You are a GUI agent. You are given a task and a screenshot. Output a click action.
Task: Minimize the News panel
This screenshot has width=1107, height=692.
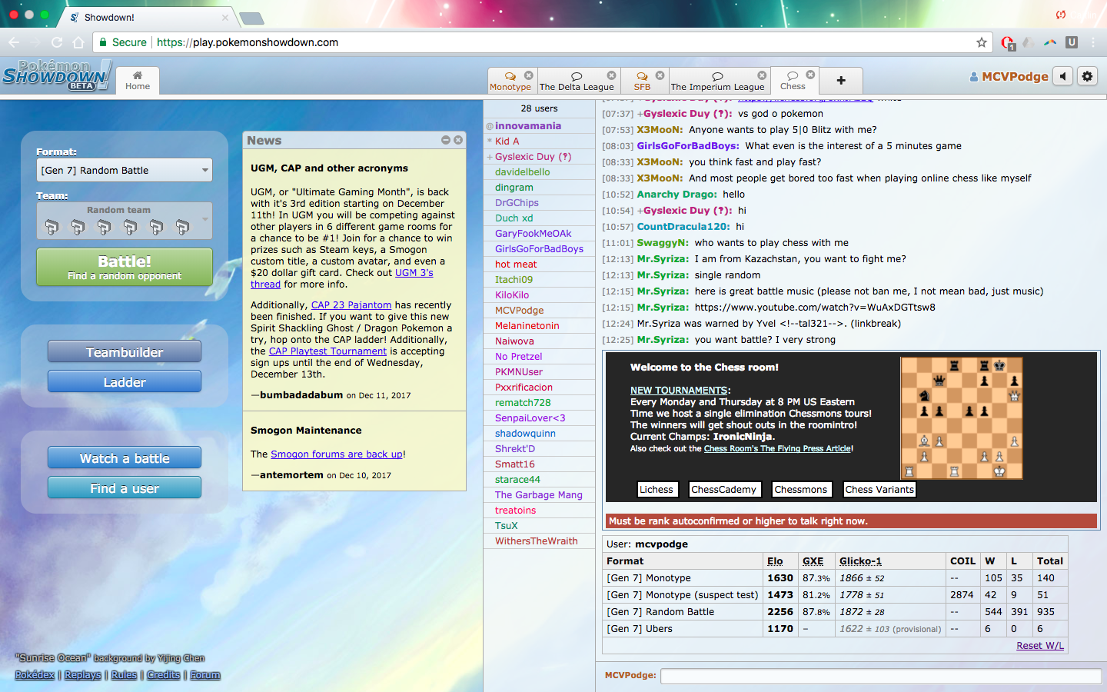click(446, 140)
